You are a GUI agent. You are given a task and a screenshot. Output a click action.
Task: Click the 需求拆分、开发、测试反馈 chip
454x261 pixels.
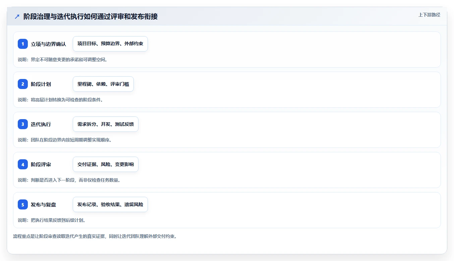[x=106, y=124]
